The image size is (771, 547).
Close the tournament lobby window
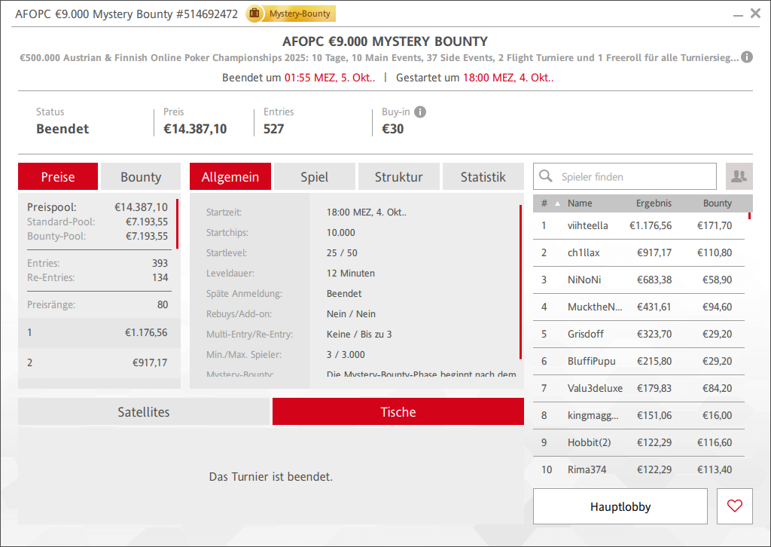[755, 13]
